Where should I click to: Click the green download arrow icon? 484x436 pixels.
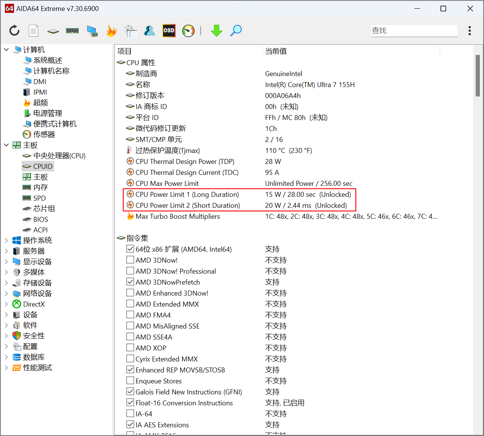coord(217,31)
